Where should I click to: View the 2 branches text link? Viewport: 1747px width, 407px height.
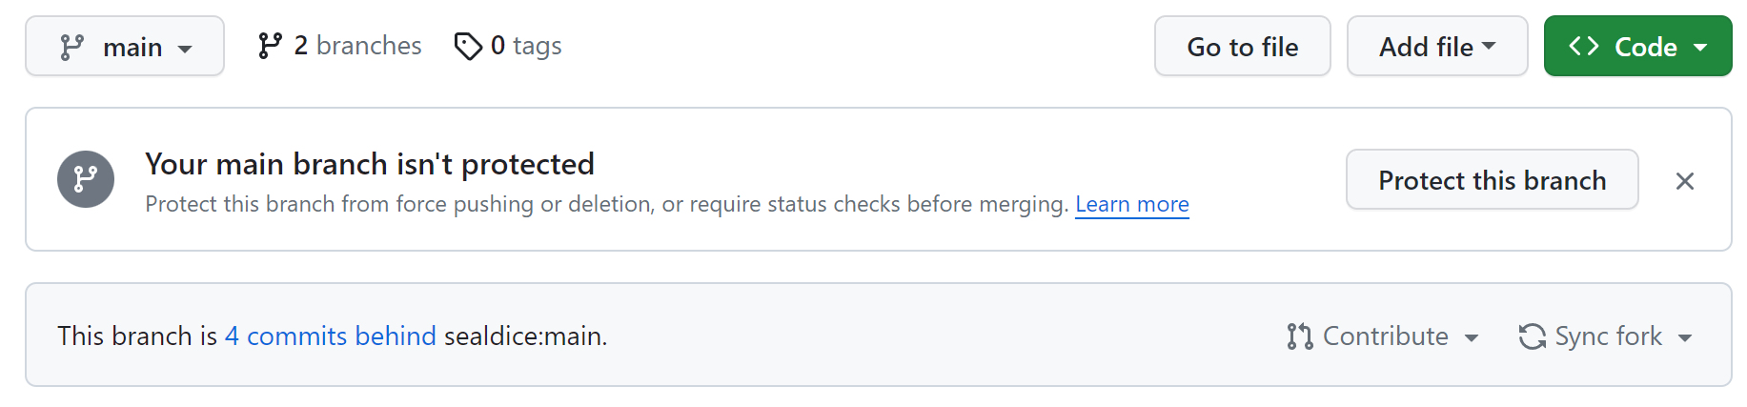(357, 46)
